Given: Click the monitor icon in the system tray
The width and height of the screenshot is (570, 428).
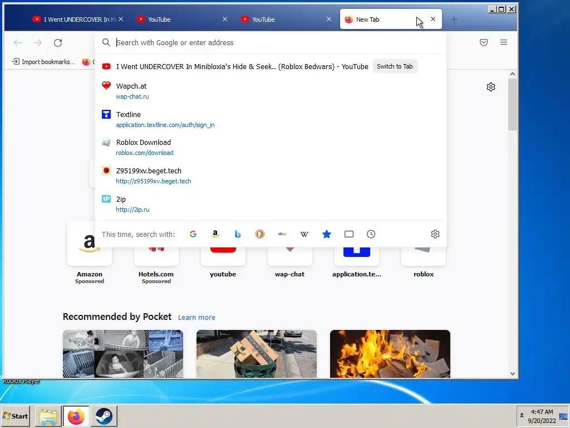Looking at the screenshot, I should point(563,417).
